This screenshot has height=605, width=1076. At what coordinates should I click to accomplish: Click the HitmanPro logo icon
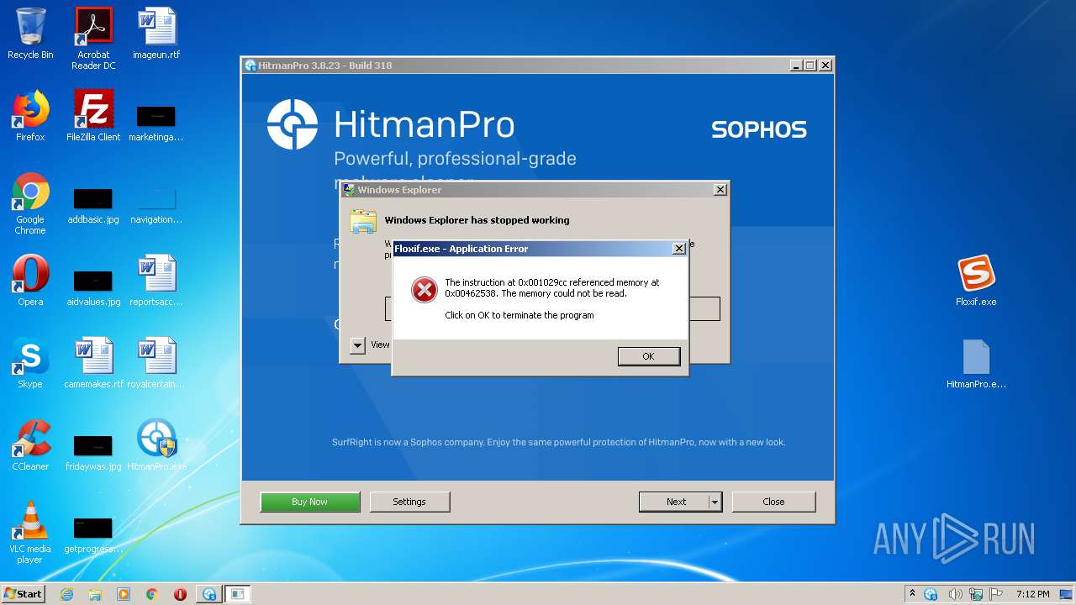(292, 125)
